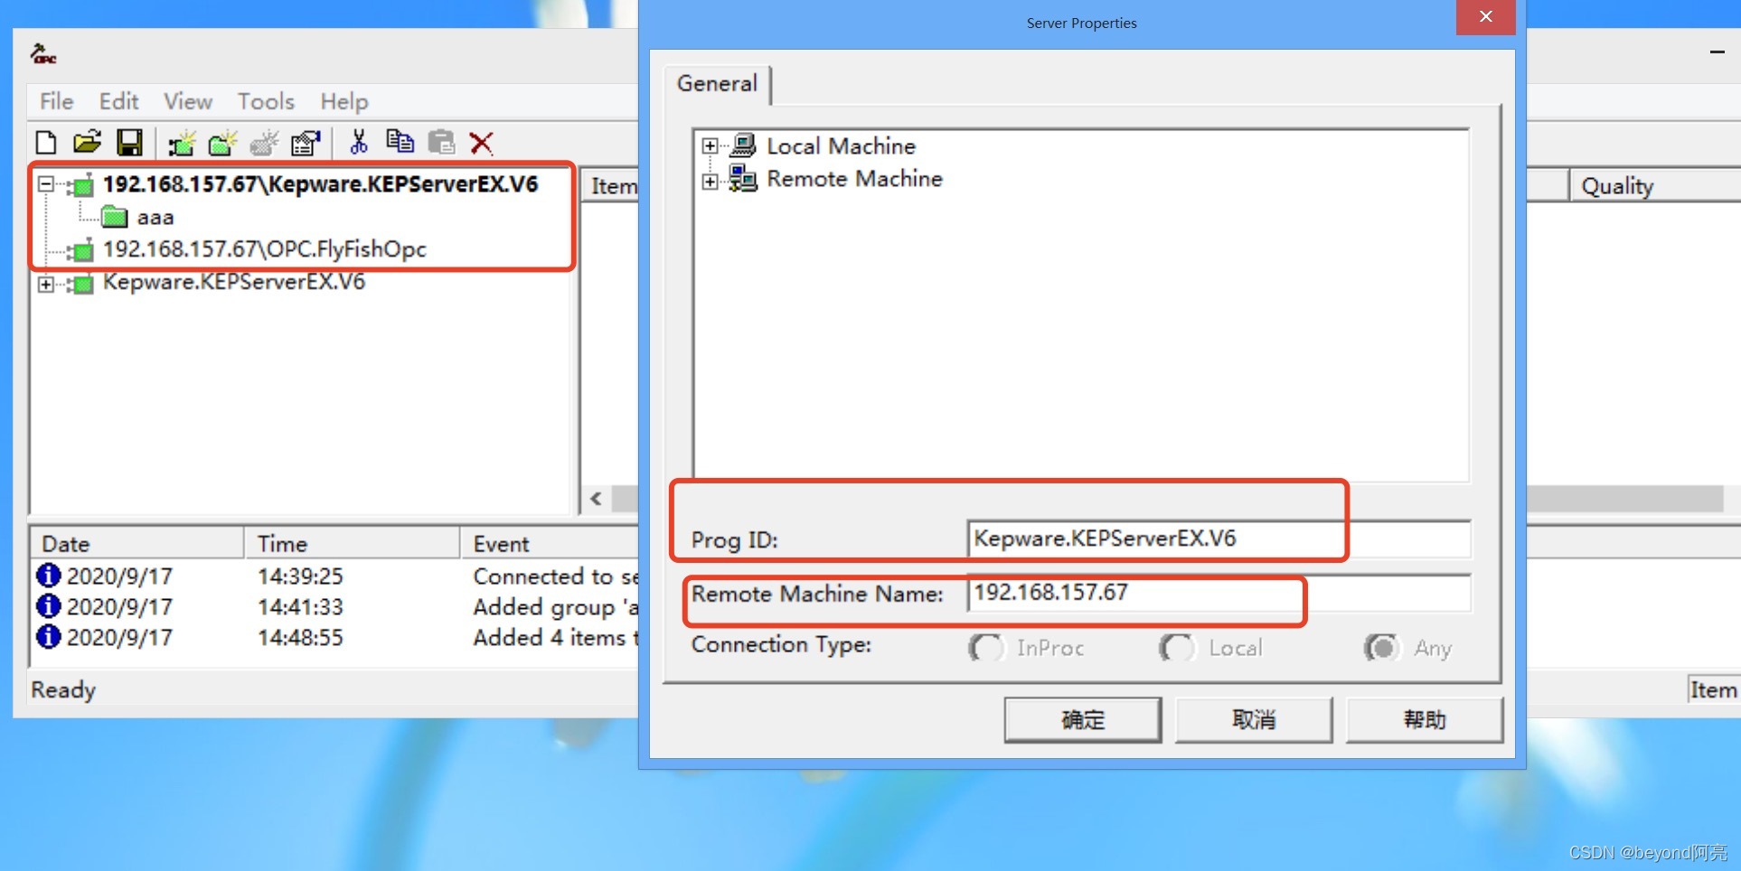
Task: Click the server icon beside local Kepware.KEPServerEX.V6
Action: tap(80, 284)
